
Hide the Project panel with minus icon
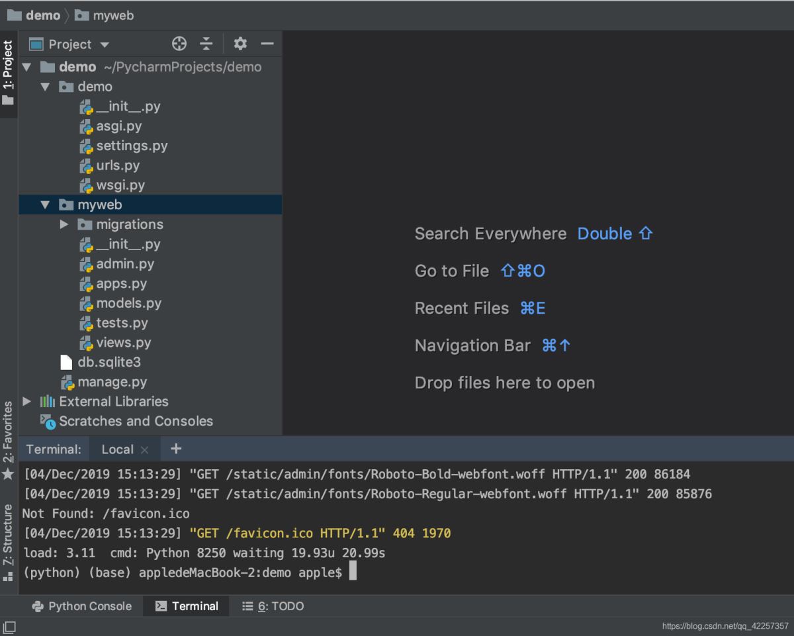coord(267,44)
